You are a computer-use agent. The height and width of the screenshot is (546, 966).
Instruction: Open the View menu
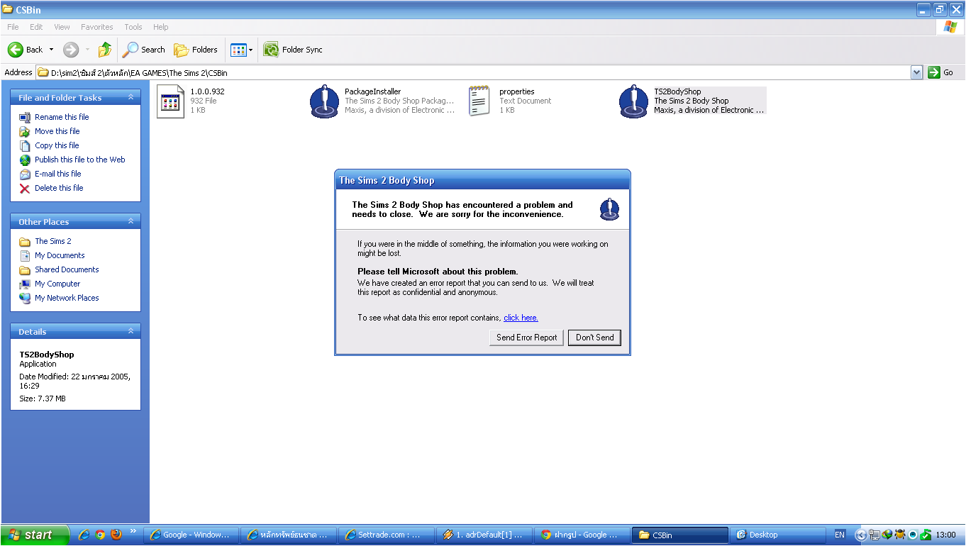pos(62,27)
